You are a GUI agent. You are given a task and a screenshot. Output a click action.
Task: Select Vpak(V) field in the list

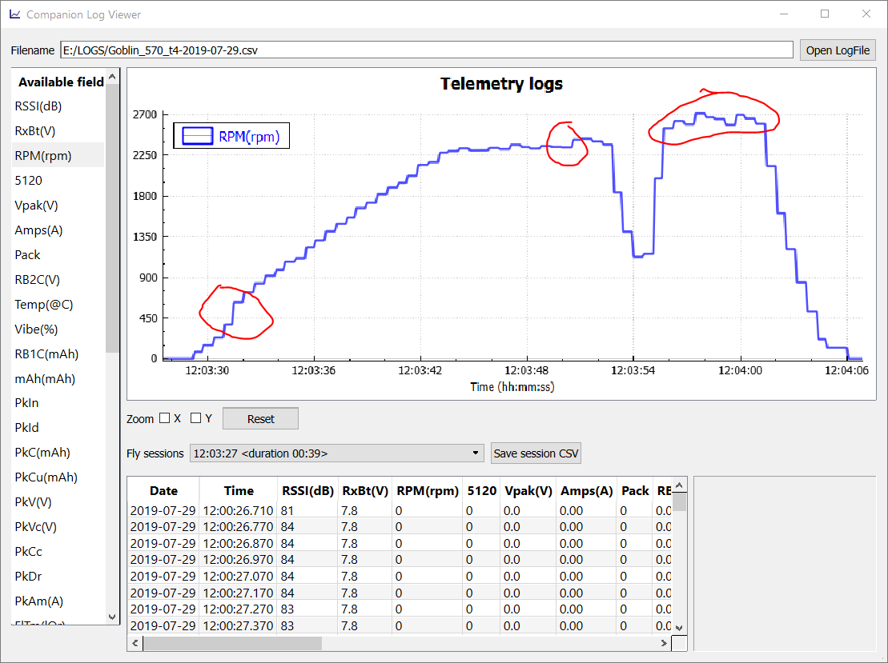pos(37,206)
